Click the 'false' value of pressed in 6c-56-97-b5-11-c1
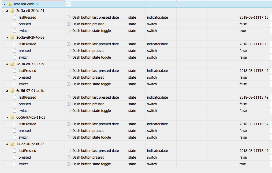 [243, 131]
